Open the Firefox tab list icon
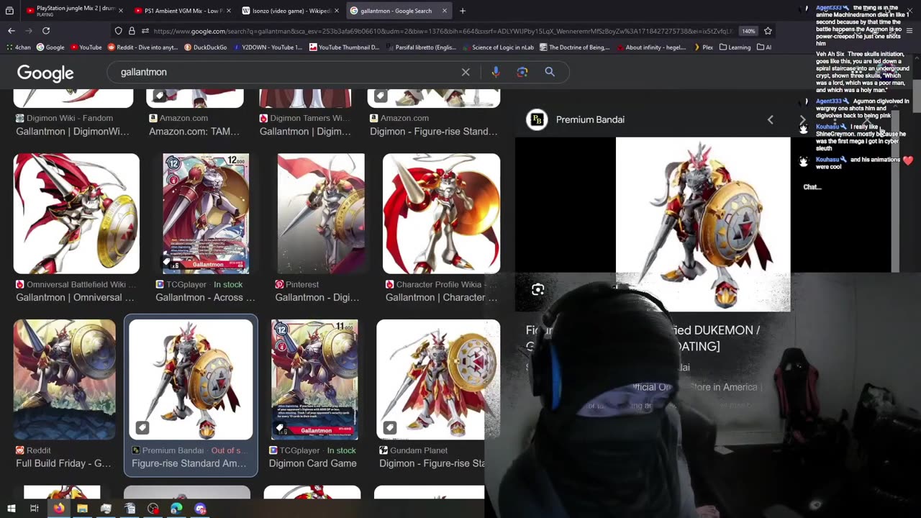This screenshot has height=518, width=921. [10, 11]
